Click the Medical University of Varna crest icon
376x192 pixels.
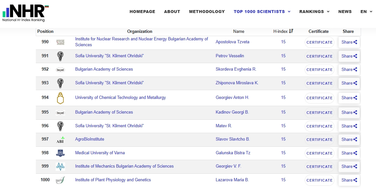click(x=61, y=153)
